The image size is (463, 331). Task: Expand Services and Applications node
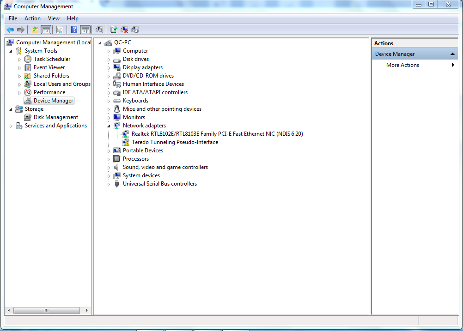(11, 126)
